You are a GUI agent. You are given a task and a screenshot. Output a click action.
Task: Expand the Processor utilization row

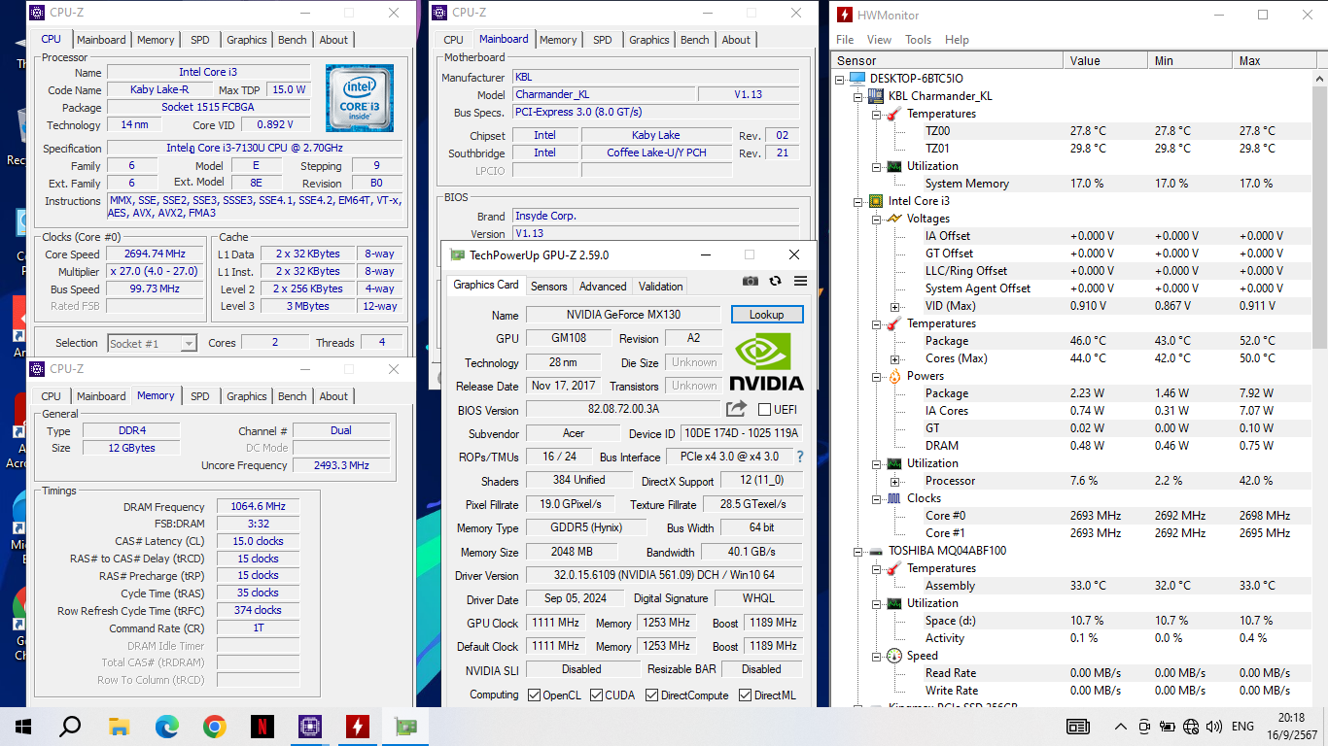click(894, 481)
